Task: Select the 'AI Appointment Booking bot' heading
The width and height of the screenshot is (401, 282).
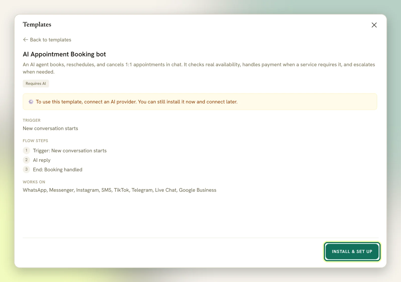Action: point(64,54)
